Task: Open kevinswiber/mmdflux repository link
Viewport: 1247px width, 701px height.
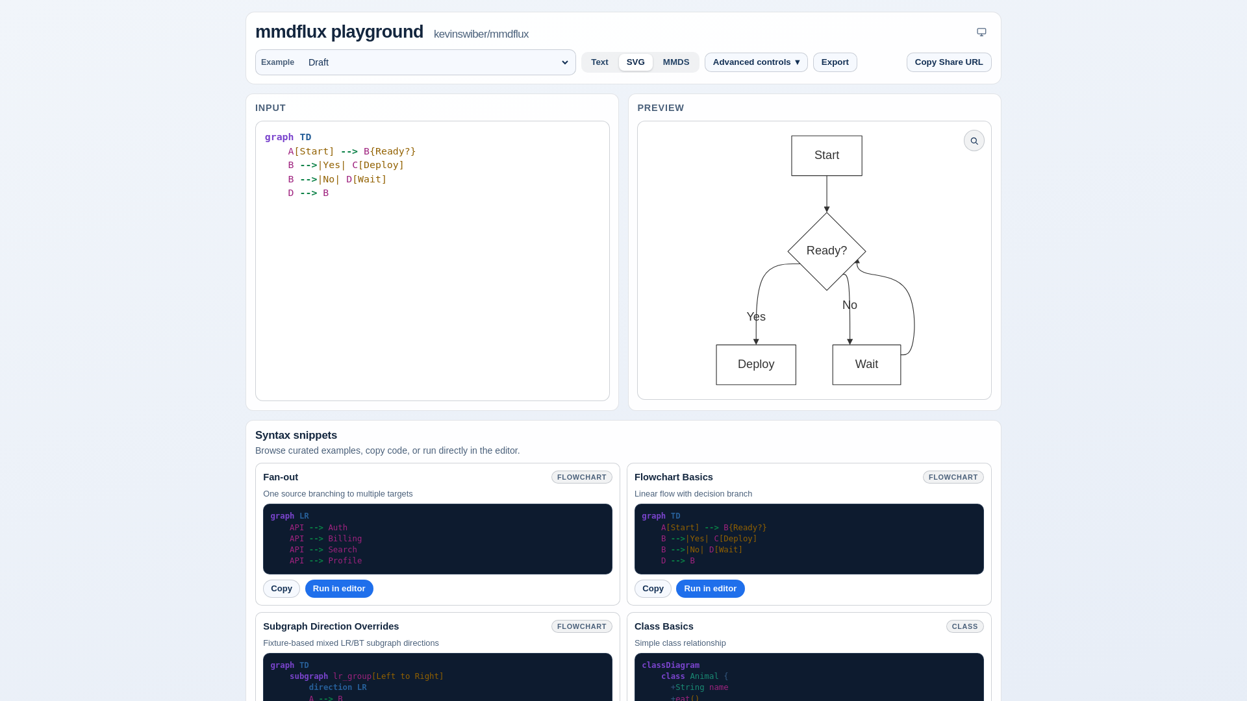Action: (x=481, y=34)
